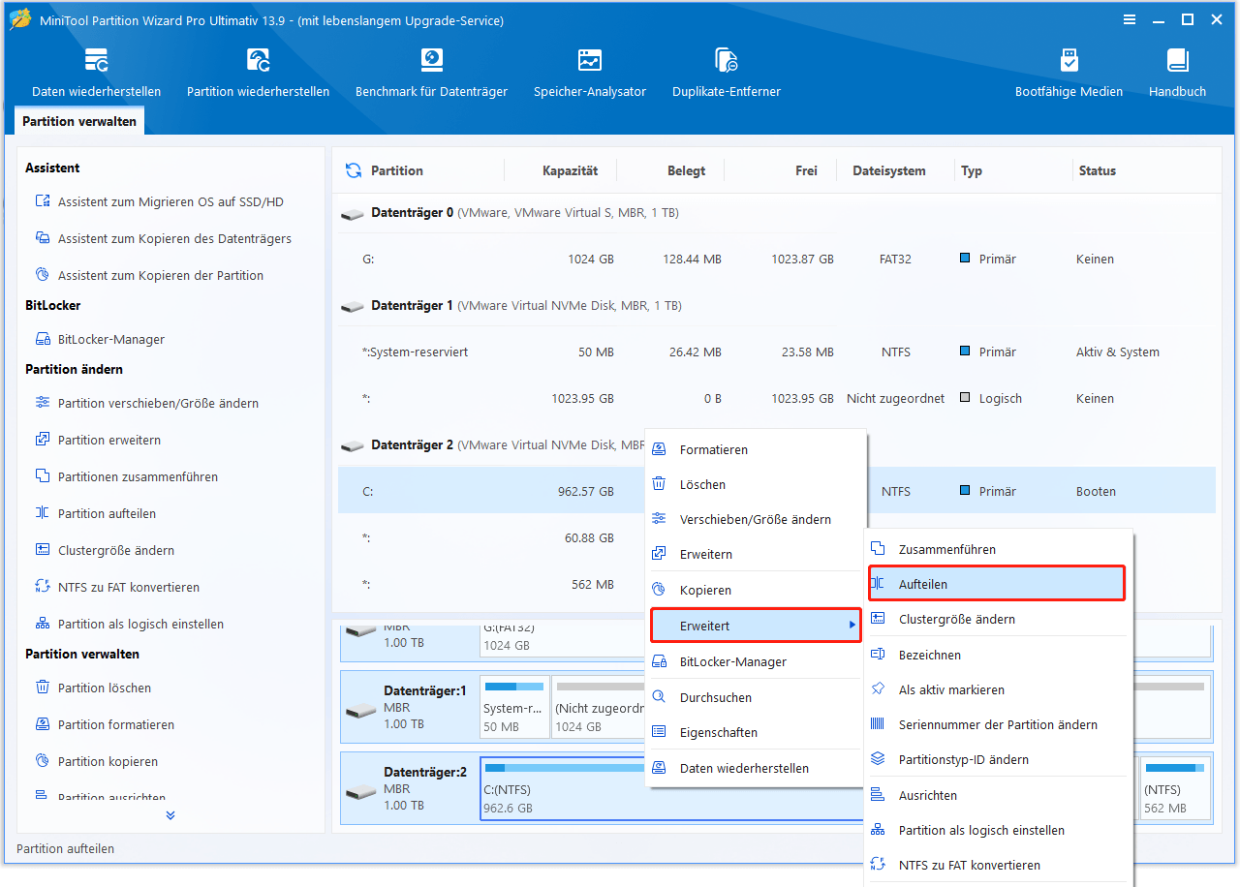This screenshot has width=1240, height=887.
Task: Select Clustergröße ändern in sidebar
Action: click(105, 550)
